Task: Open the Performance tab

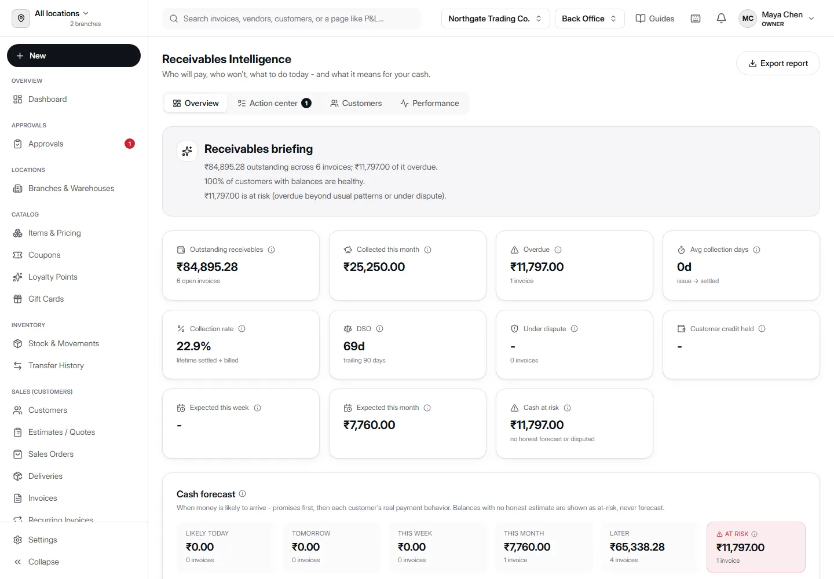Action: (430, 103)
